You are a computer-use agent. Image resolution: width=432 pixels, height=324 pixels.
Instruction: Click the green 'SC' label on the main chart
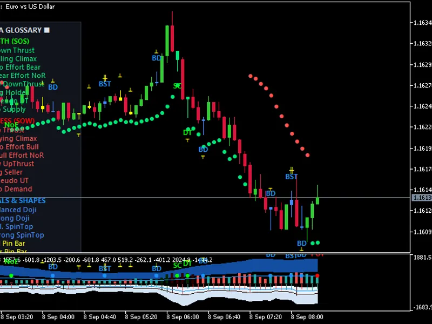click(x=177, y=86)
